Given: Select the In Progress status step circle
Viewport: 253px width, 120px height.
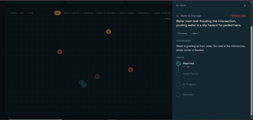Looking at the screenshot, I should [178, 85].
